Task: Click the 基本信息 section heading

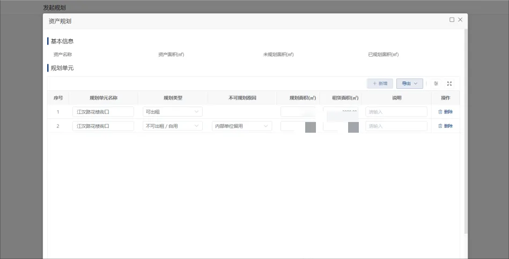Action: tap(62, 41)
